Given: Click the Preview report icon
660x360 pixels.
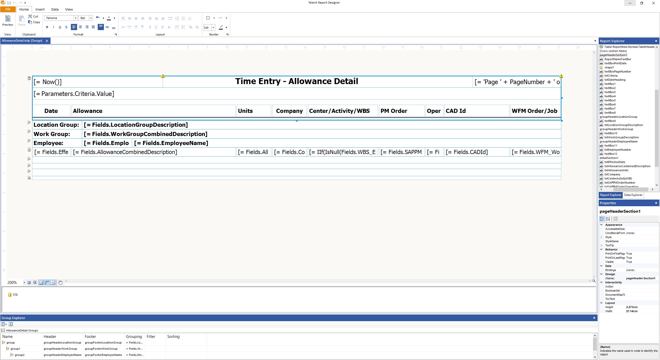Looking at the screenshot, I should [8, 19].
